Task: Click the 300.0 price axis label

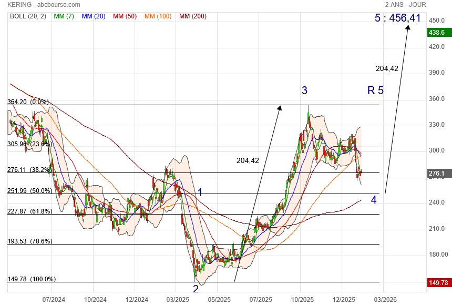Action: pyautogui.click(x=436, y=150)
